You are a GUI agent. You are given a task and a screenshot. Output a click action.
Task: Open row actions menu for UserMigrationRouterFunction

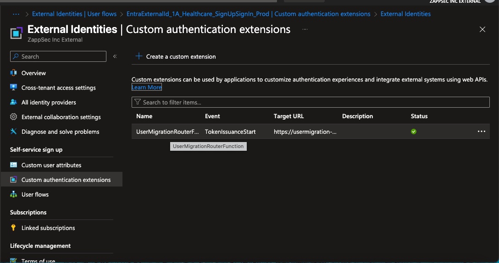coord(481,131)
